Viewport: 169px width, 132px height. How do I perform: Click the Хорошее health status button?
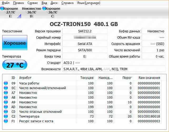tap(15, 43)
